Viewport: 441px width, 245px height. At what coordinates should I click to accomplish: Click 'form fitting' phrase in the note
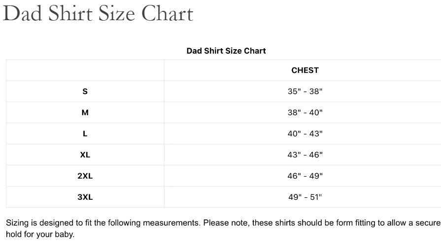coord(356,223)
